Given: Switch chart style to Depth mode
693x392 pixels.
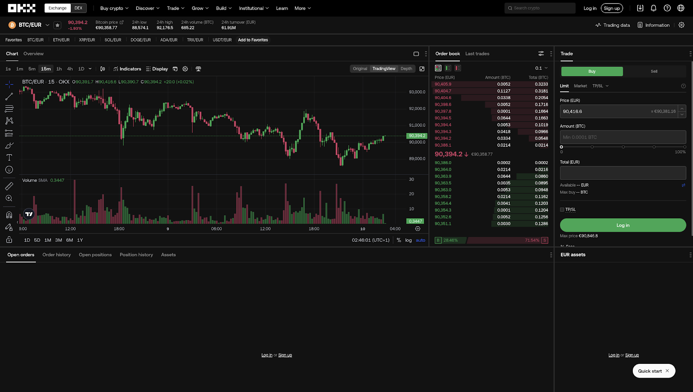Looking at the screenshot, I should point(406,68).
